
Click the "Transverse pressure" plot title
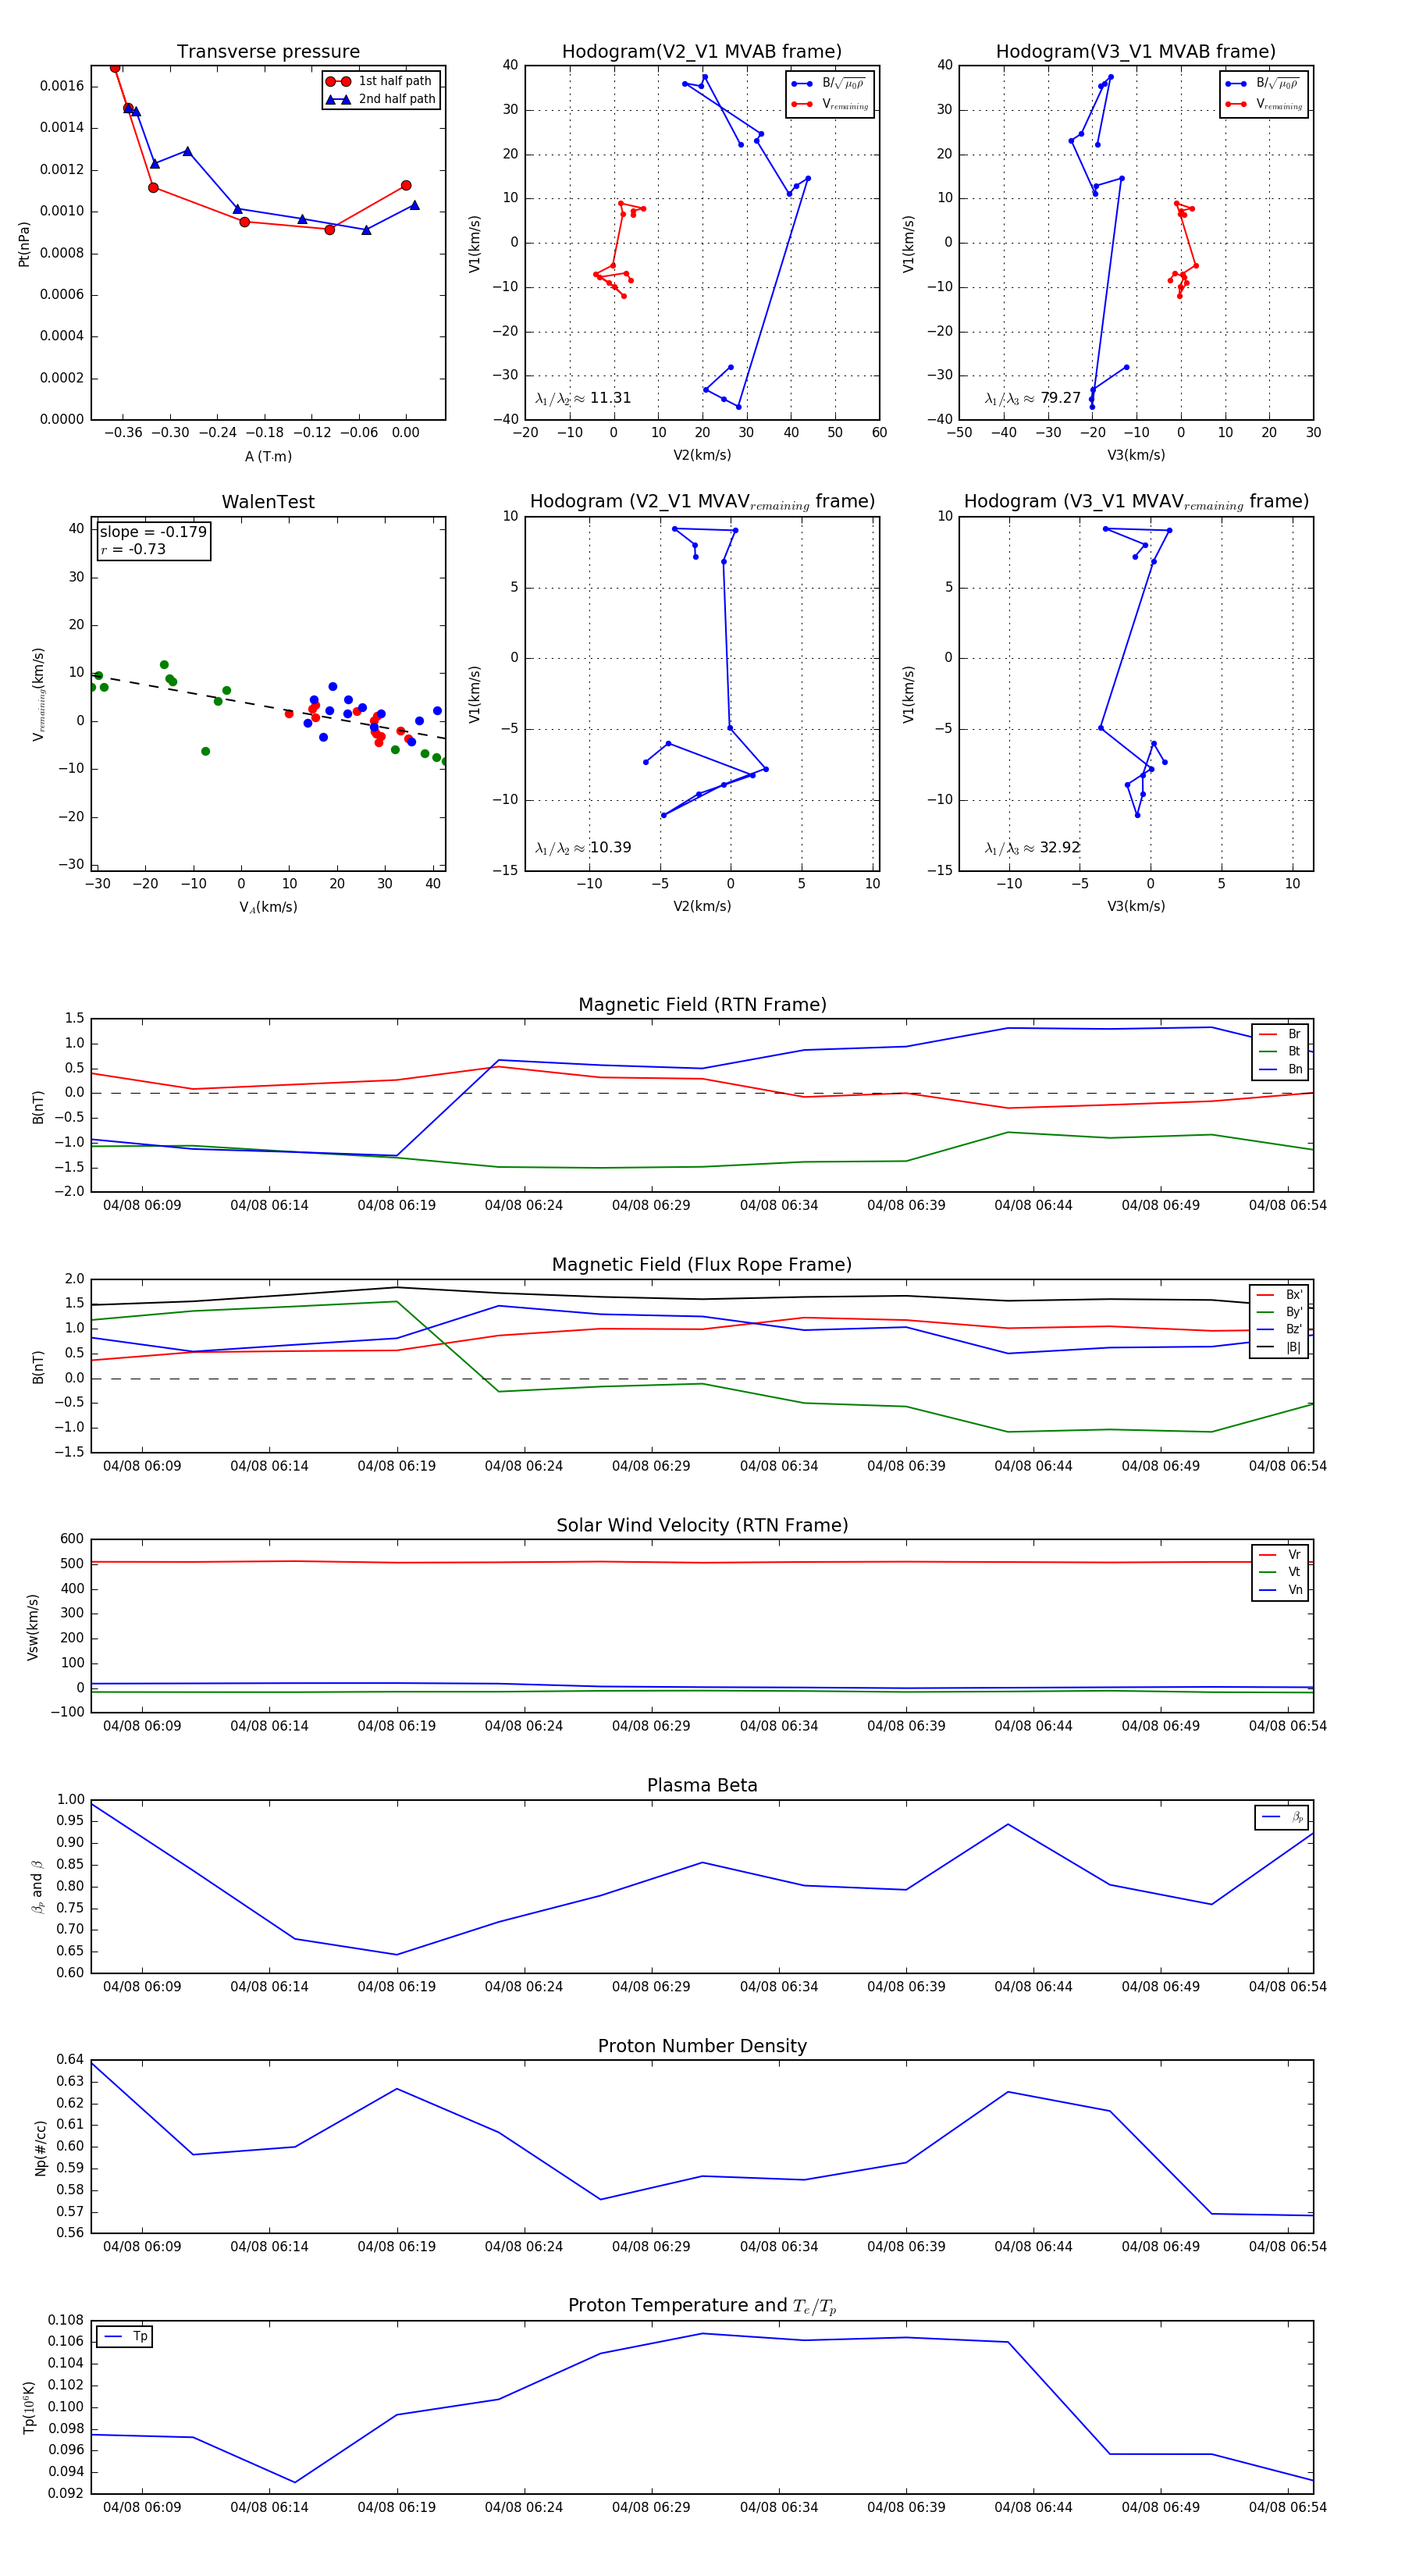[x=268, y=52]
